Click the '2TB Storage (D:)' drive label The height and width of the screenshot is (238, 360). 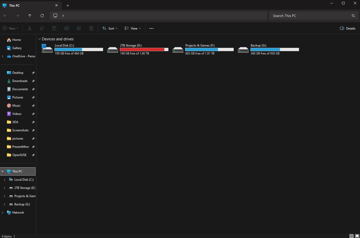[x=131, y=45]
